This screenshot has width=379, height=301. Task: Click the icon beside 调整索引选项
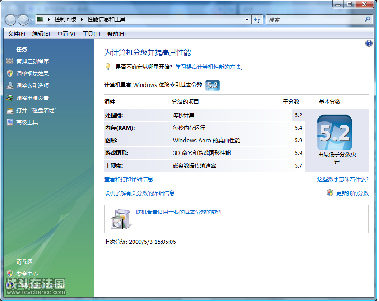coord(9,86)
